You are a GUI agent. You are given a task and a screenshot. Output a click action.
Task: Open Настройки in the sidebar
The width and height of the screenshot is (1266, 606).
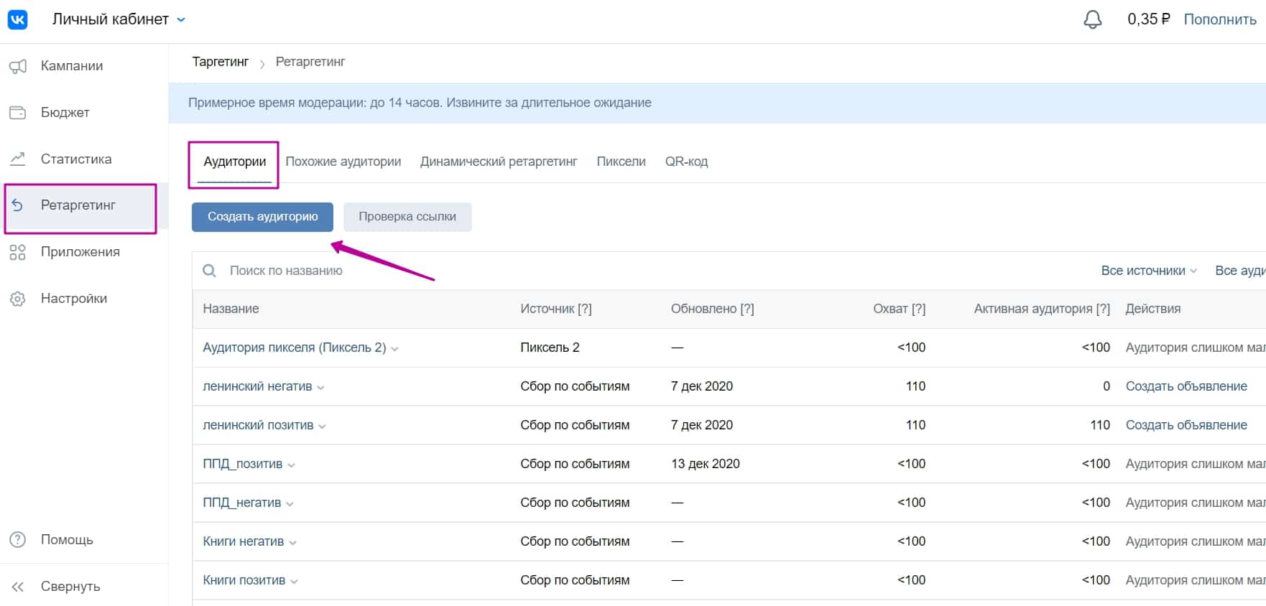coord(84,299)
